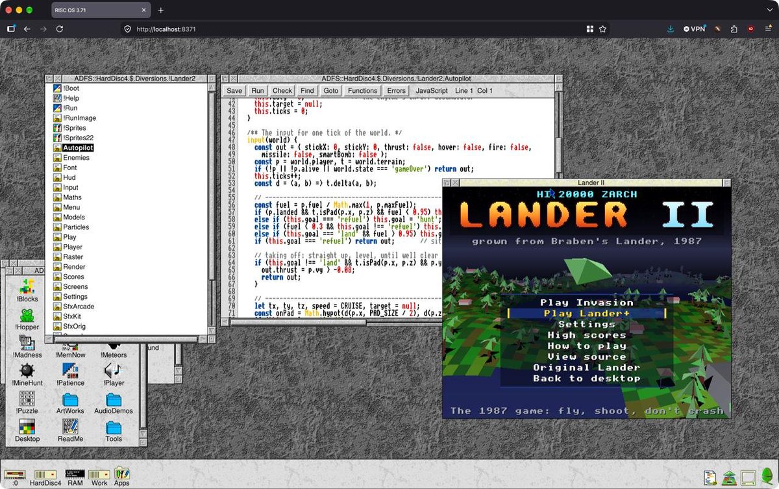The image size is (779, 489).
Task: Open the ReadMe text file icon
Action: 70,431
